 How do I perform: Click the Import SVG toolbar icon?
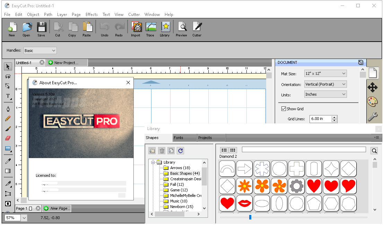tap(136, 29)
